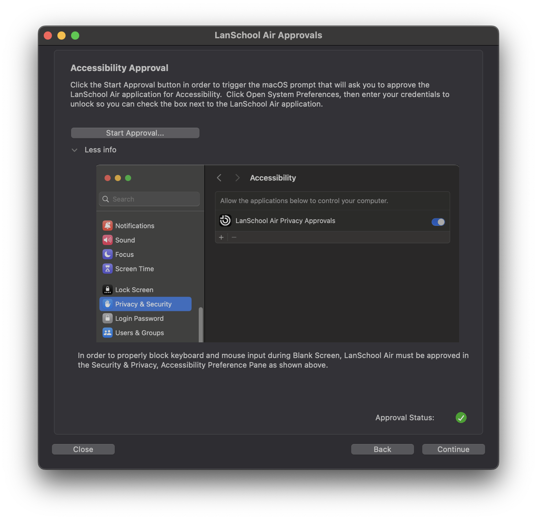
Task: Click the plus add-application button
Action: point(221,237)
